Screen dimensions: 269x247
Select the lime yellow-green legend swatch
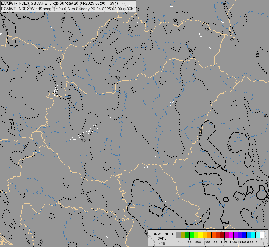tap(196, 235)
